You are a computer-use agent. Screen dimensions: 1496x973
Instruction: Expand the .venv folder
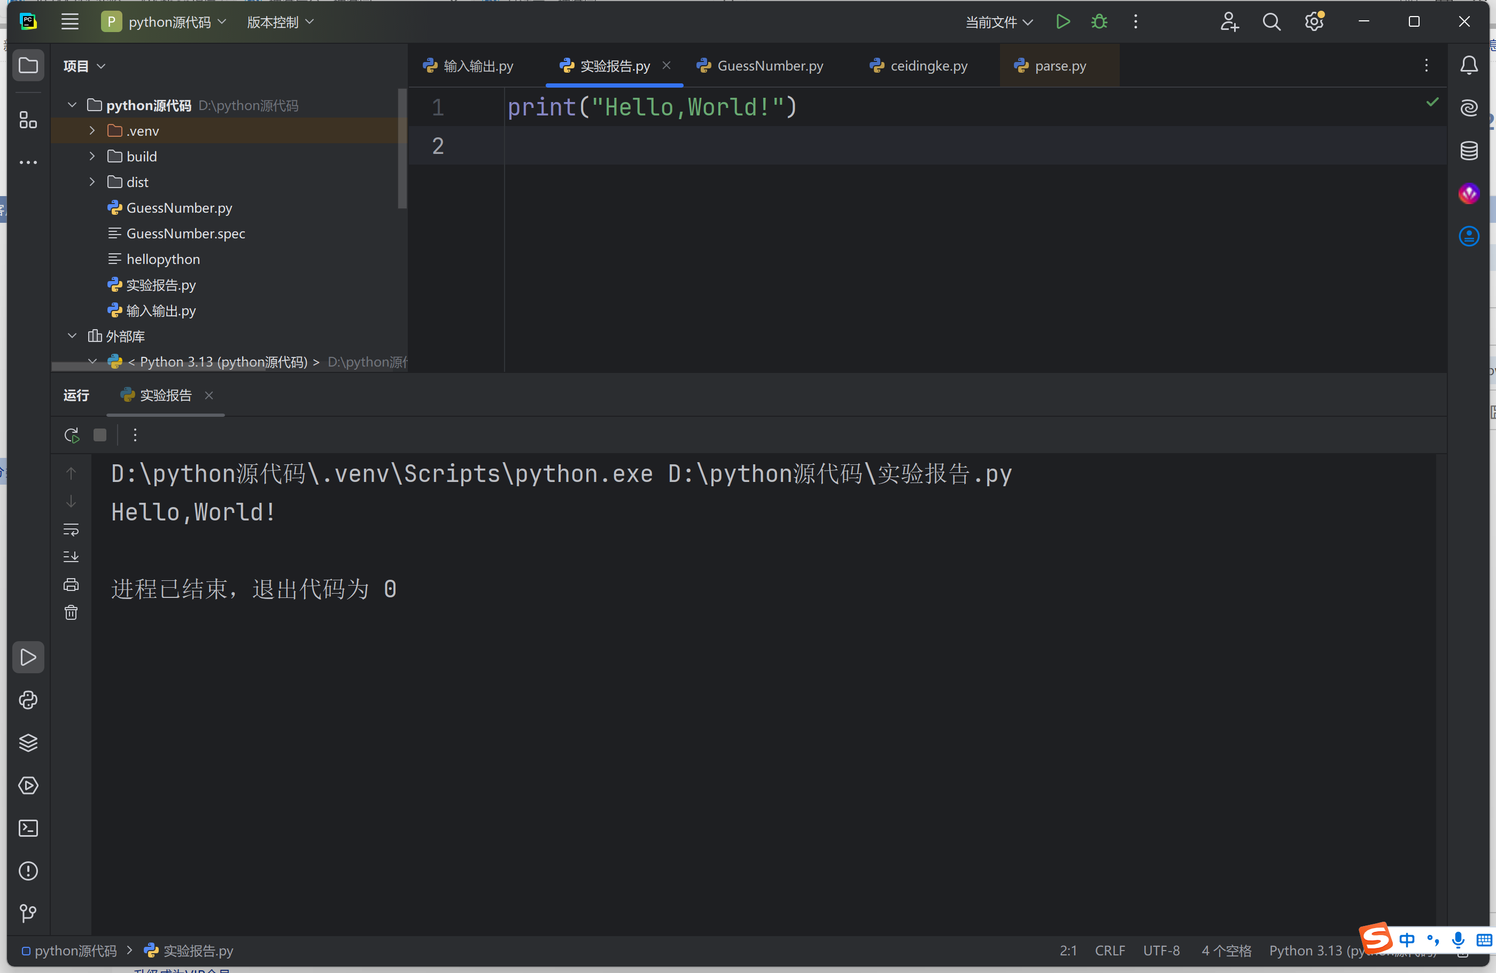pos(92,131)
